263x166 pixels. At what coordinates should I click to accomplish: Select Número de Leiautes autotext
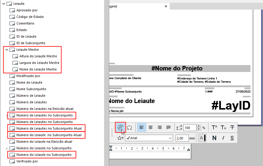32,102
